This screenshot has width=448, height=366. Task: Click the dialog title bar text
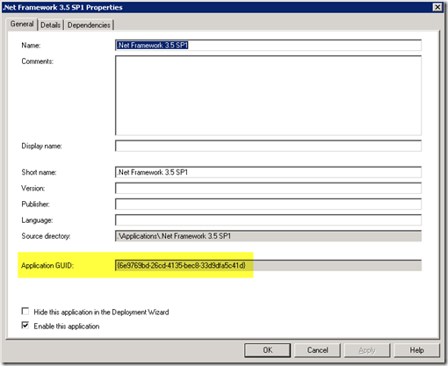(62, 7)
